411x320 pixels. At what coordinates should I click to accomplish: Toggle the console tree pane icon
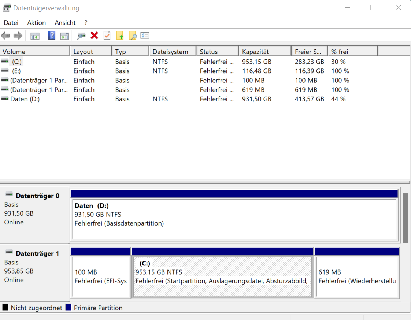pos(35,36)
